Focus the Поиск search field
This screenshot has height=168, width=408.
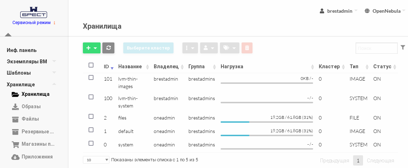[x=376, y=48]
